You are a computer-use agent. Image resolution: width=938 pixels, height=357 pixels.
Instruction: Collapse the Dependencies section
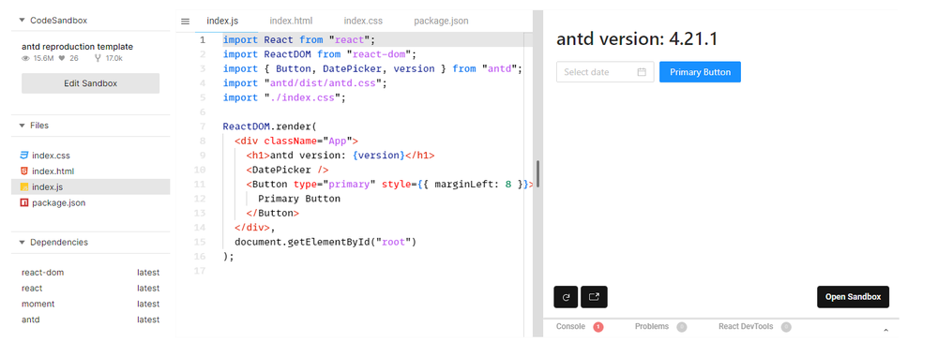pyautogui.click(x=23, y=242)
